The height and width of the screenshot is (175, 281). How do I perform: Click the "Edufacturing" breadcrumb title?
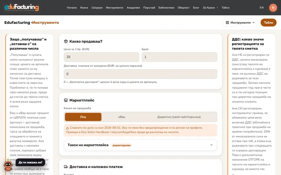17,22
